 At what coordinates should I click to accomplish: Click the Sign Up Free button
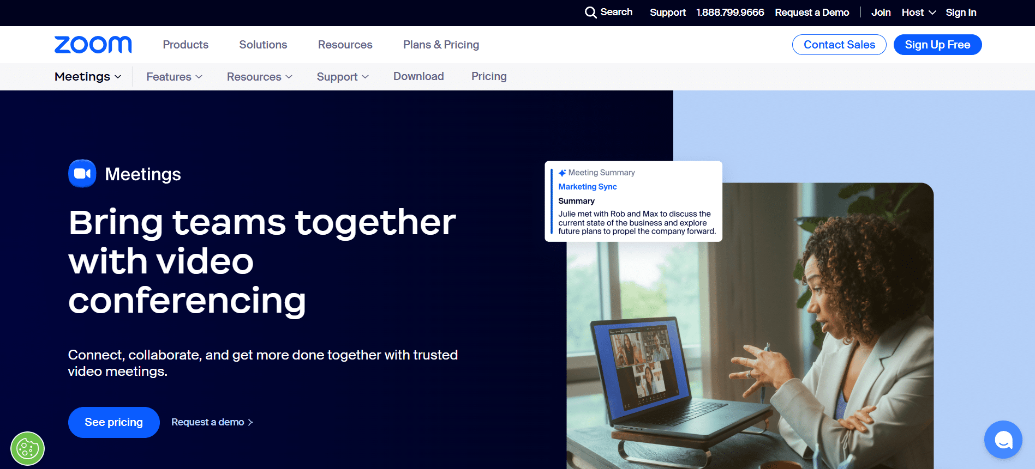click(937, 45)
